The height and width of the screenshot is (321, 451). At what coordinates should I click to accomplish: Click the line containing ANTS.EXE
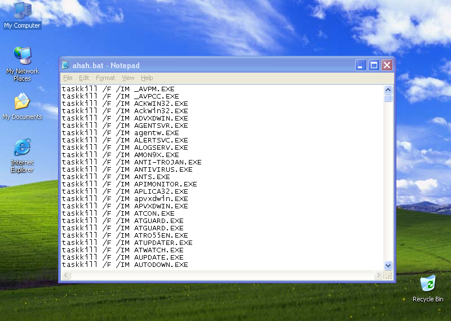tap(116, 177)
